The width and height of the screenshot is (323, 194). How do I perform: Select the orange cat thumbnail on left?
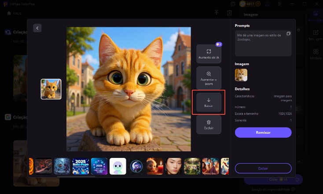51,89
